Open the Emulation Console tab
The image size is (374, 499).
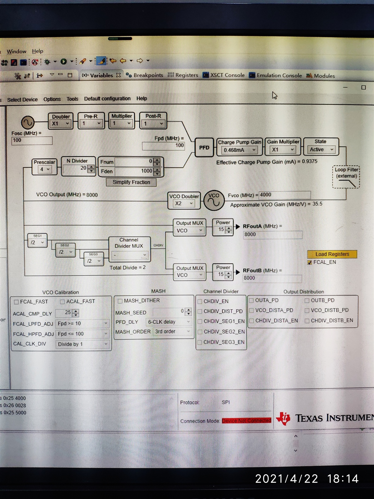tap(275, 75)
